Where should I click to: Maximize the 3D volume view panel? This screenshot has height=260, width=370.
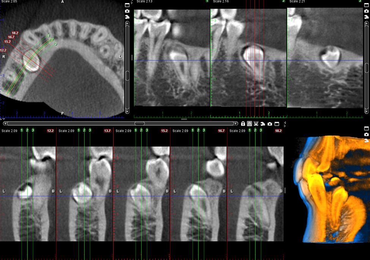(366, 128)
